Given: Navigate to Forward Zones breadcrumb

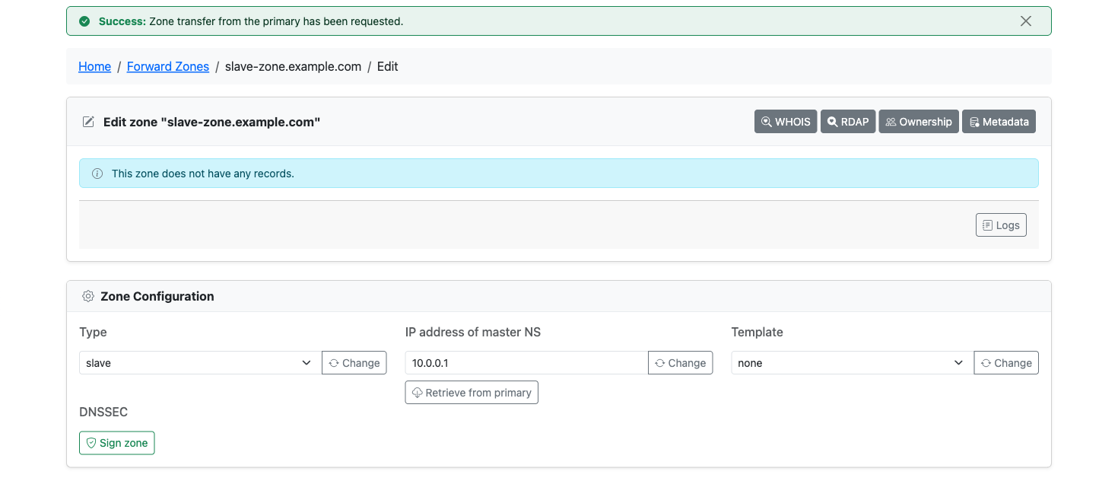Looking at the screenshot, I should click(168, 66).
